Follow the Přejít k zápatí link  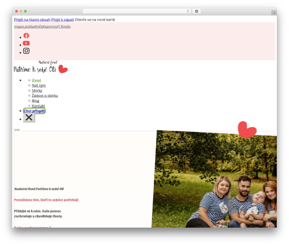click(x=62, y=20)
